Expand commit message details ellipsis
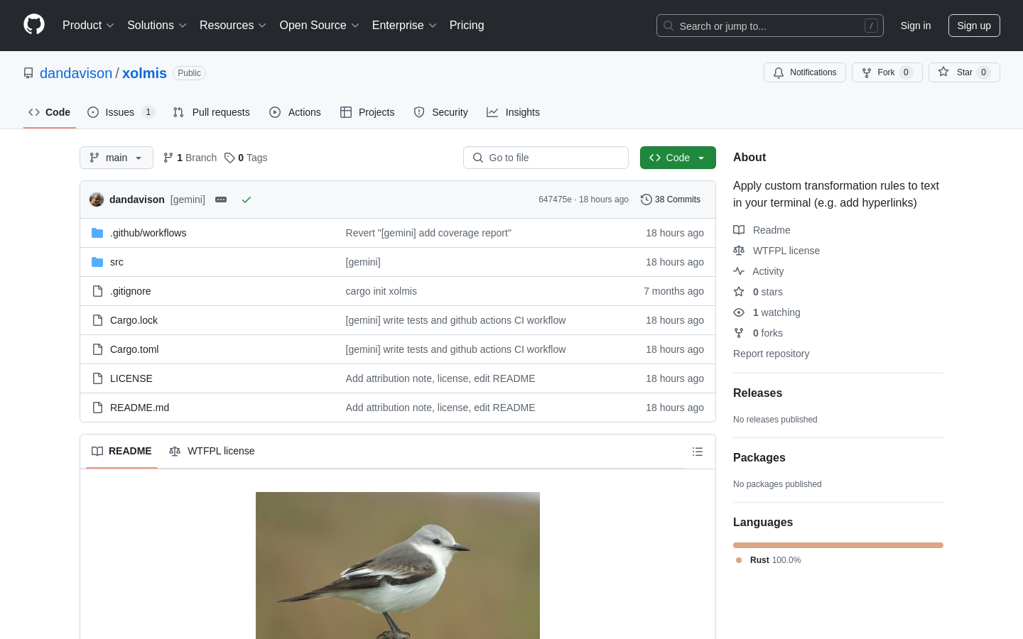 click(221, 200)
